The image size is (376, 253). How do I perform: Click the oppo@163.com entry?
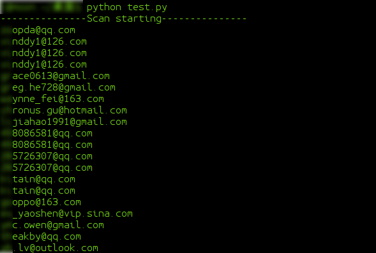pyautogui.click(x=47, y=203)
